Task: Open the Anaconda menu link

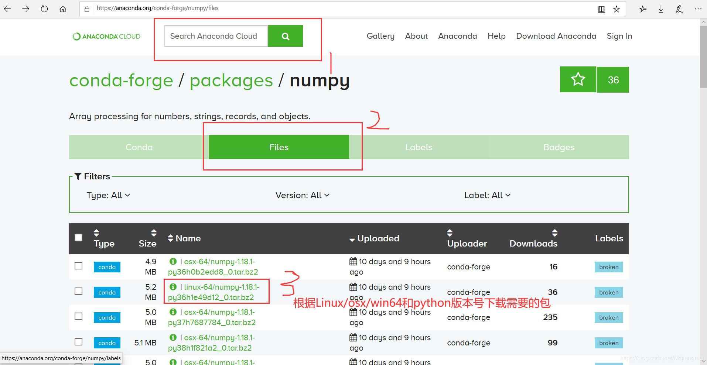Action: click(x=458, y=36)
